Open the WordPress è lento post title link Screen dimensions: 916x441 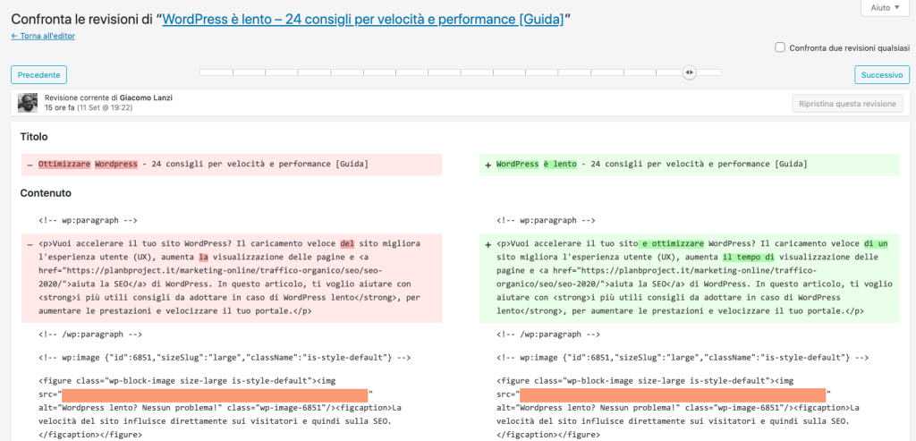coord(363,19)
